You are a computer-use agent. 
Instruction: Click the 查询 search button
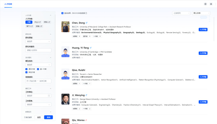[x=49, y=117]
